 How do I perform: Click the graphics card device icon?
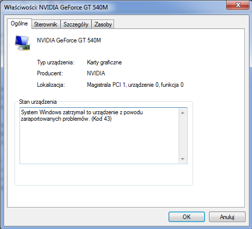tap(22, 43)
